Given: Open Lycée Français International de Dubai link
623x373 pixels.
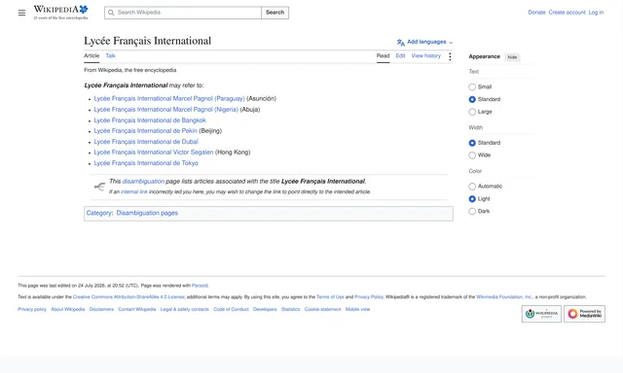Looking at the screenshot, I should coord(146,142).
